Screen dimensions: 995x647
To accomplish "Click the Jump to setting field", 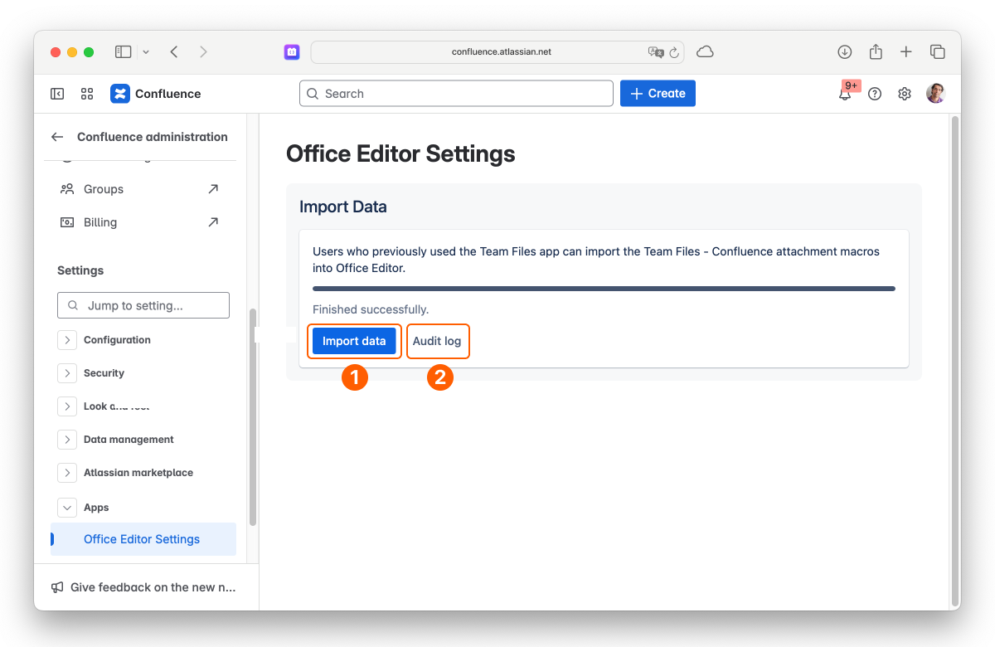I will [x=143, y=305].
